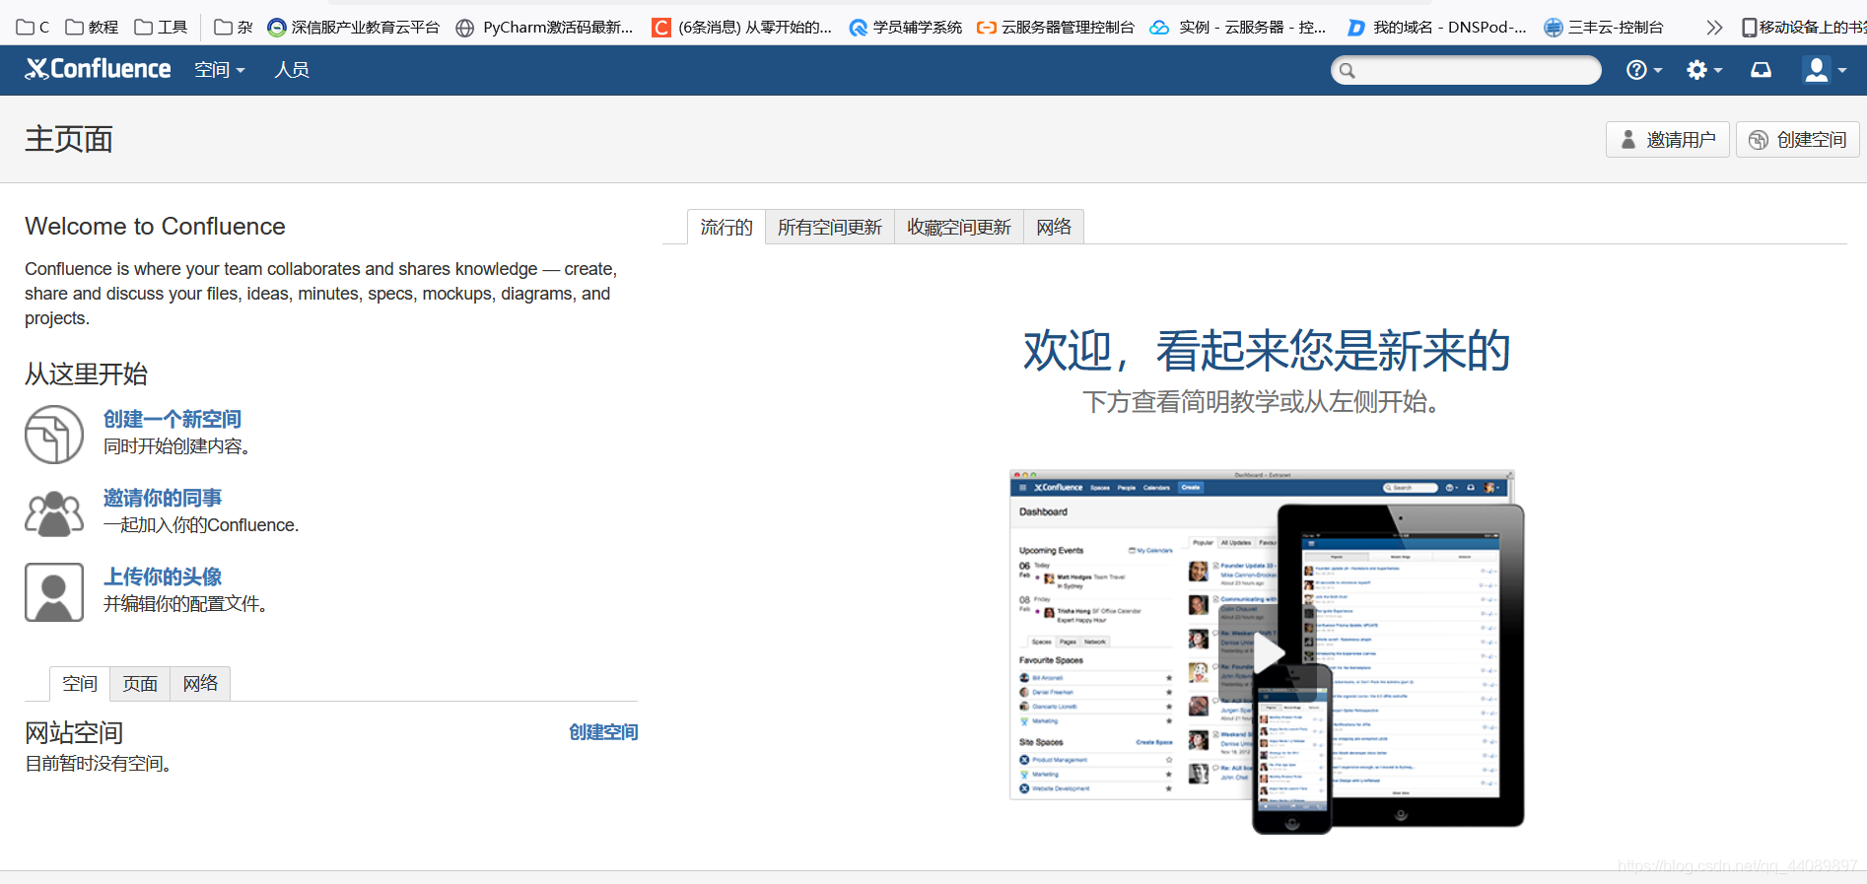This screenshot has width=1867, height=884.
Task: Open the 从零开始的 CSDN bookmark
Action: click(x=742, y=28)
